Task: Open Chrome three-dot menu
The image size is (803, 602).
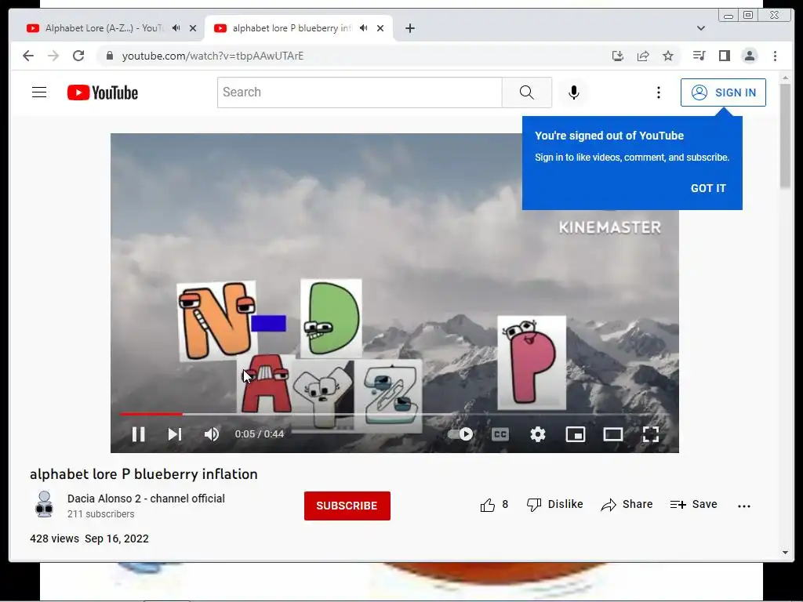Action: tap(775, 56)
